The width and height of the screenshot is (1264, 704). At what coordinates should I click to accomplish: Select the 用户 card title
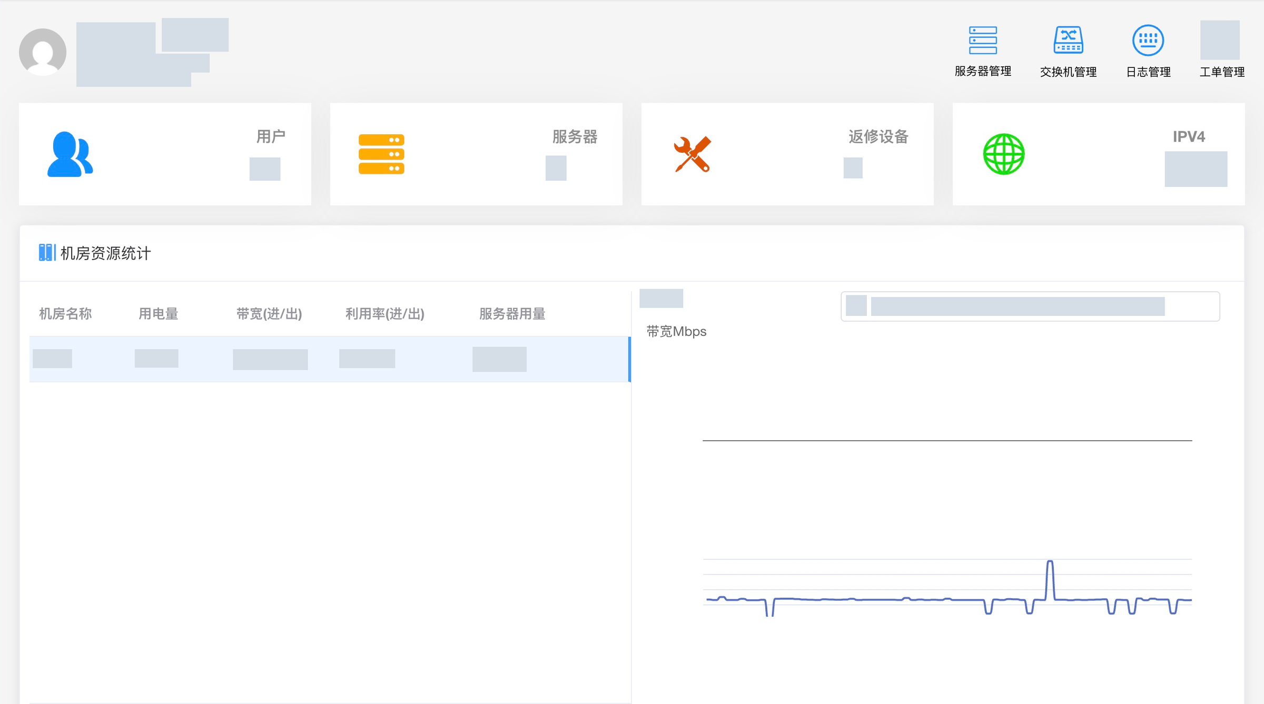(x=271, y=136)
